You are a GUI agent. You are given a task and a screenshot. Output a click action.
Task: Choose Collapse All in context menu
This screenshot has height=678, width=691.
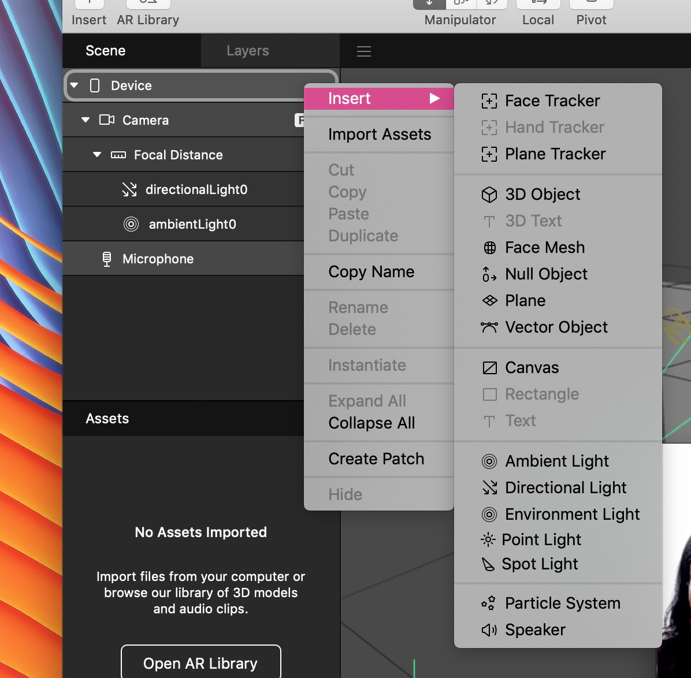[x=371, y=423]
